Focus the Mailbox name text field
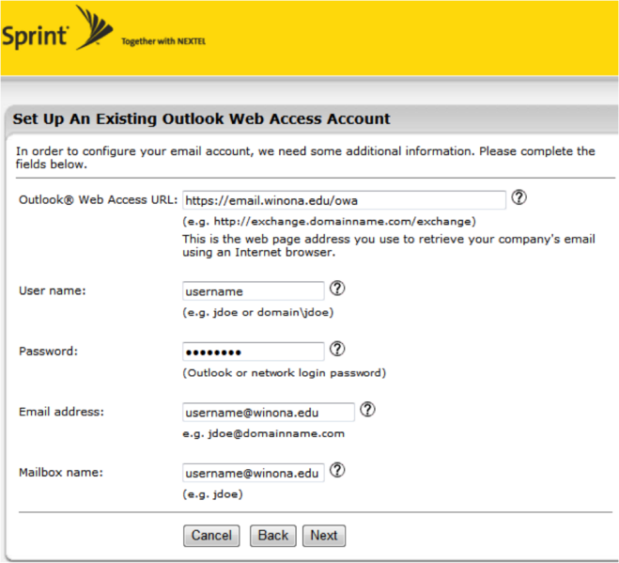619x563 pixels. (253, 472)
